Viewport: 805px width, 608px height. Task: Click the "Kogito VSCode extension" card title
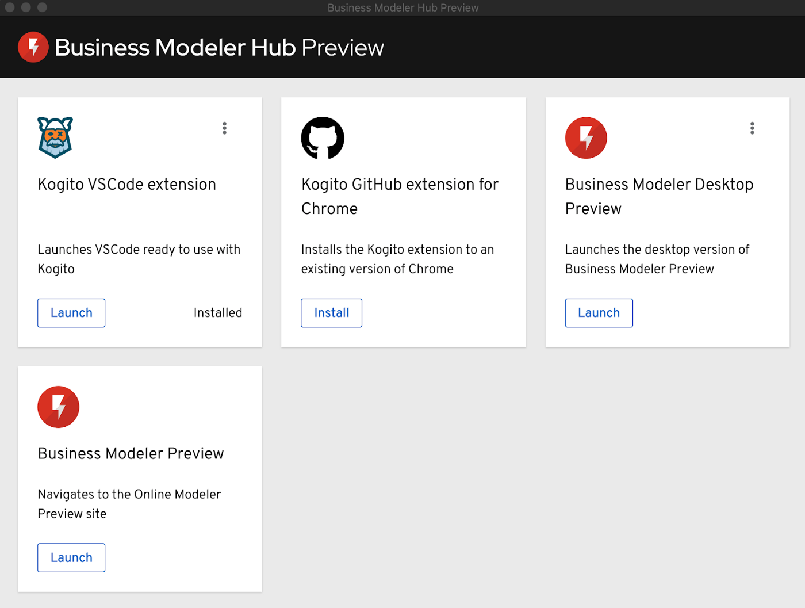126,185
